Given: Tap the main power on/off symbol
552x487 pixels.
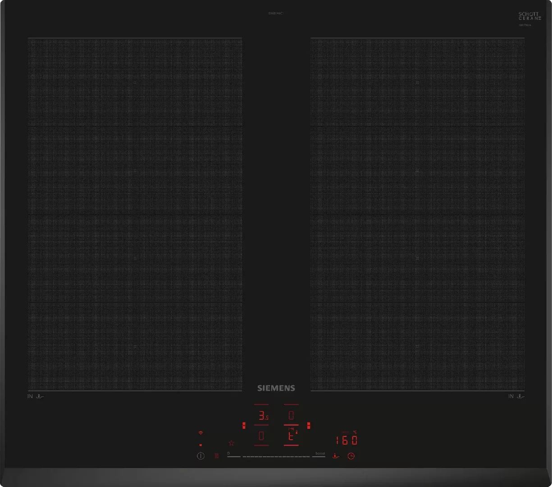Looking at the screenshot, I should point(201,456).
